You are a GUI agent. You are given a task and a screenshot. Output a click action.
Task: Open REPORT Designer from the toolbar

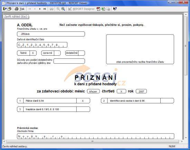coord(81,9)
